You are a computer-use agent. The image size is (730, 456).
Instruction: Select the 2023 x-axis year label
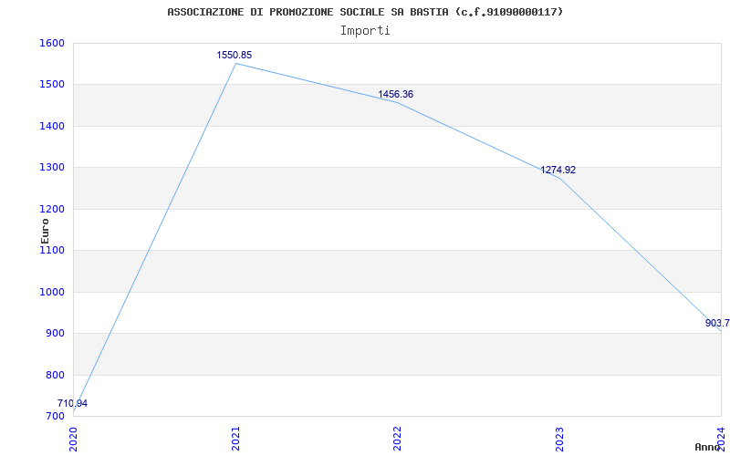pyautogui.click(x=559, y=438)
